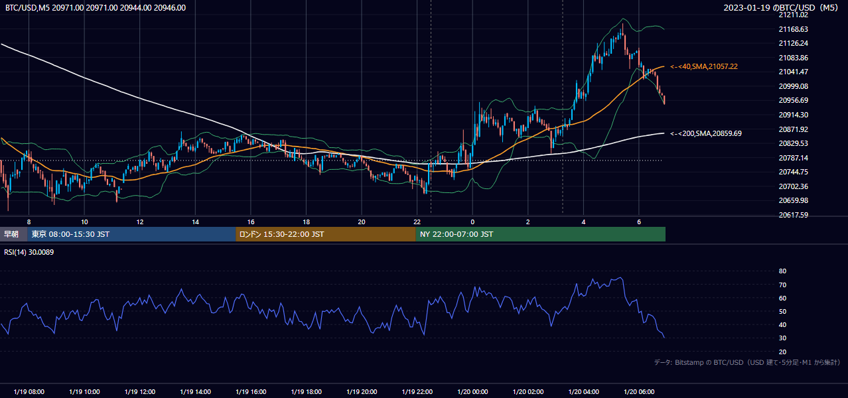Image resolution: width=848 pixels, height=398 pixels.
Task: Select the 早朝 session segment
Action: click(13, 234)
